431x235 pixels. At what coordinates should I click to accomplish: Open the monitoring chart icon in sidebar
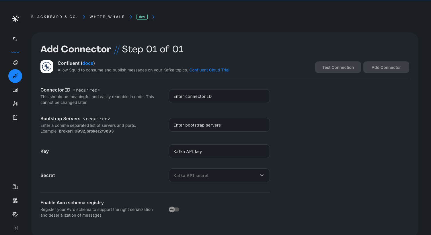[15, 90]
